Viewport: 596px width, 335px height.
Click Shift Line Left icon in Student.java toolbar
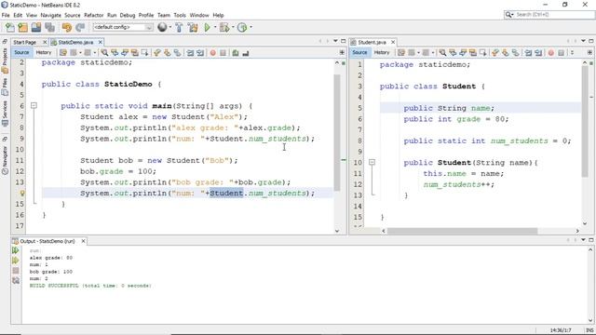coord(528,53)
